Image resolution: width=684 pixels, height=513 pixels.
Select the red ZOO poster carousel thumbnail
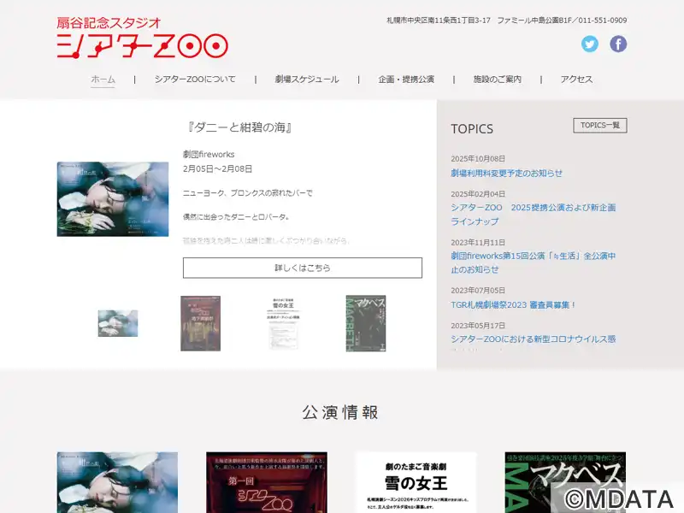point(201,323)
